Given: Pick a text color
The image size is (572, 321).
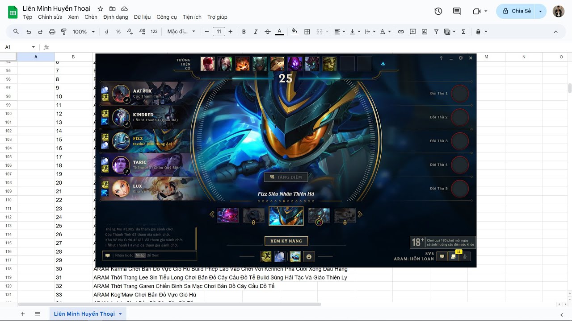Looking at the screenshot, I should coord(279,32).
